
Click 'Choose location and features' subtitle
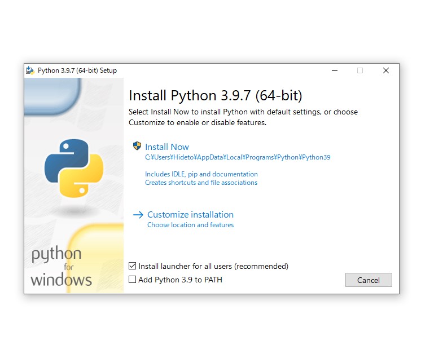coord(190,225)
